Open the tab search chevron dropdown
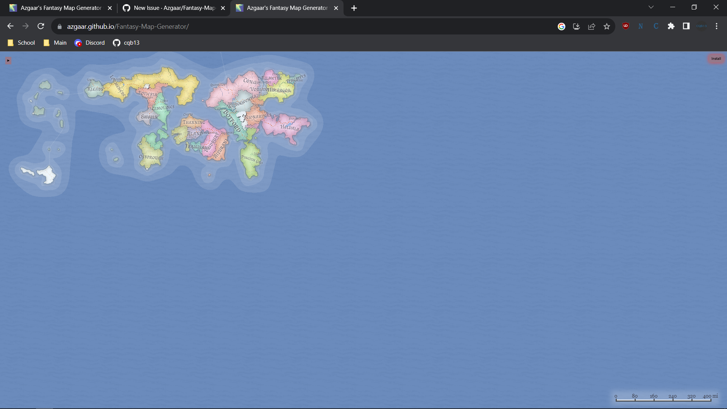727x409 pixels. pos(651,7)
